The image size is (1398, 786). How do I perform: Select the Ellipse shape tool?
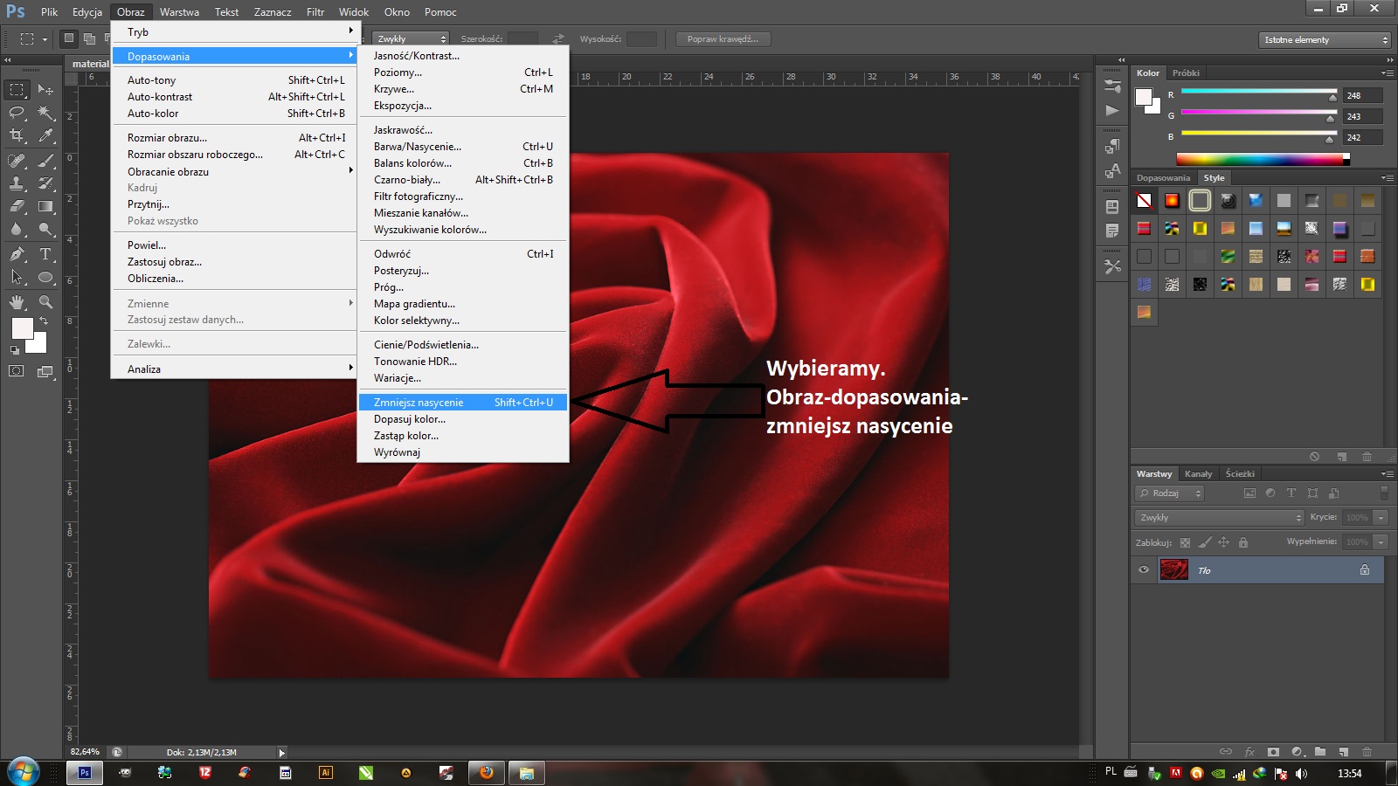point(45,278)
